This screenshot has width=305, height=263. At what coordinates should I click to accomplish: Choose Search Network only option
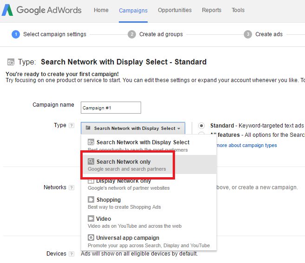(149, 165)
